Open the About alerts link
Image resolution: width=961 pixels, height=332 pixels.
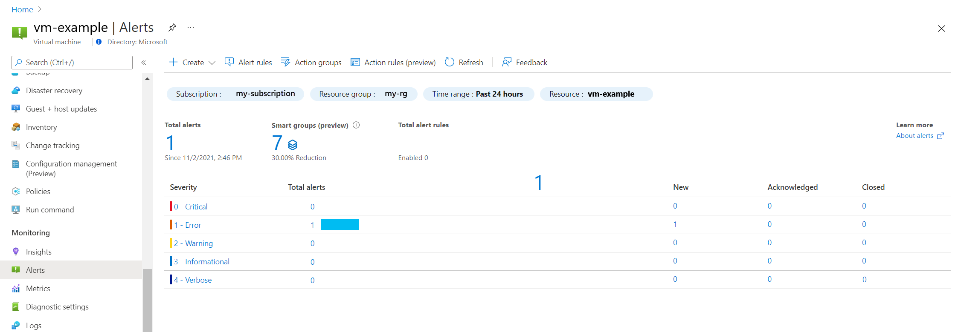tap(915, 136)
